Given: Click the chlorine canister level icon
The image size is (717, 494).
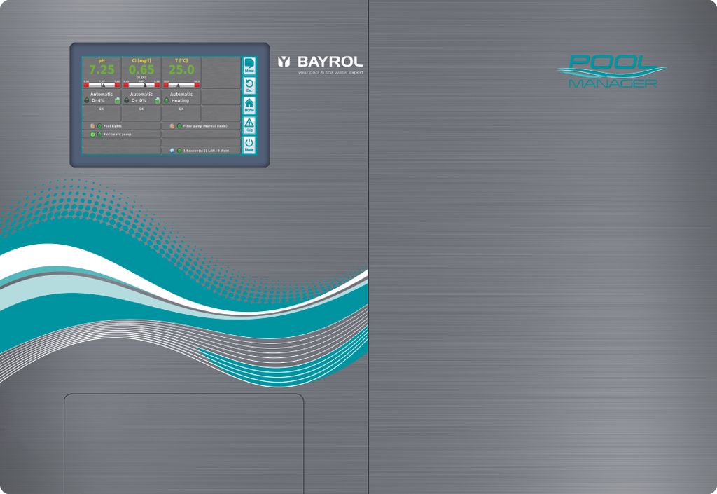Looking at the screenshot, I should 158,101.
